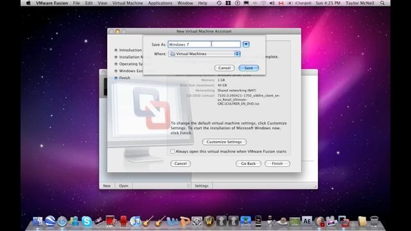The width and height of the screenshot is (411, 231).
Task: Click the Taylor McNeil user menu
Action: 360,3
